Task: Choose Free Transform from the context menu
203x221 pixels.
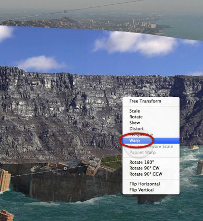Action: (x=151, y=101)
